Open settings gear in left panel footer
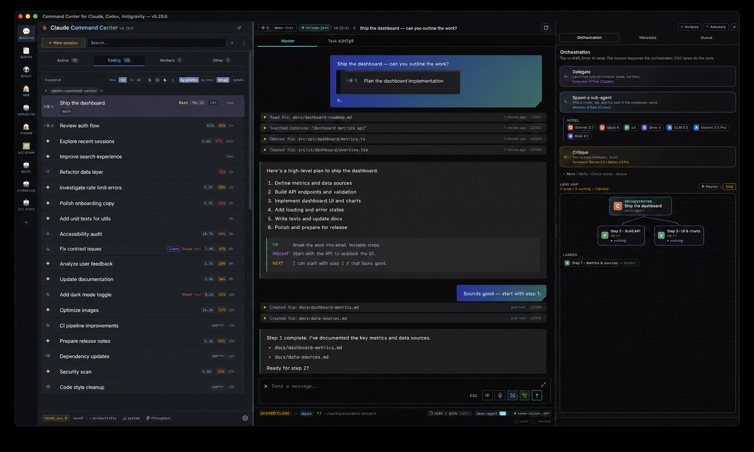Image resolution: width=754 pixels, height=452 pixels. [x=245, y=418]
